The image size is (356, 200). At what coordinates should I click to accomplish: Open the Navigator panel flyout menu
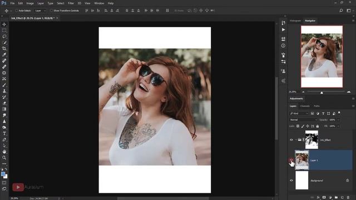click(353, 21)
